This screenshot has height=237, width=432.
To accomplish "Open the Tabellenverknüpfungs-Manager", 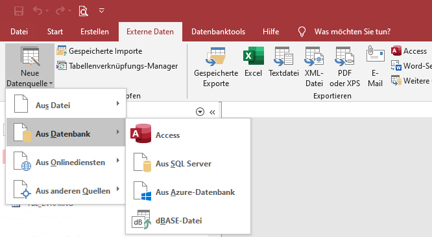I will point(117,66).
